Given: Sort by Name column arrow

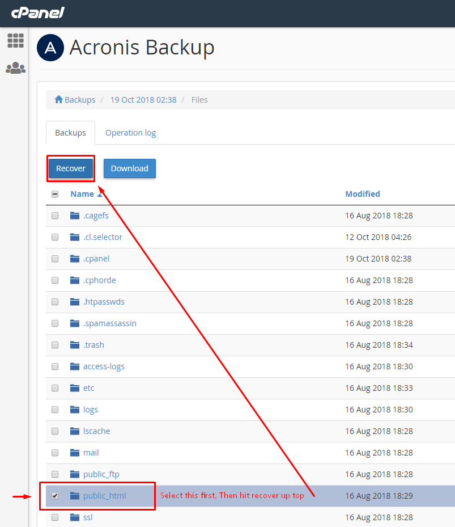Looking at the screenshot, I should [x=100, y=194].
